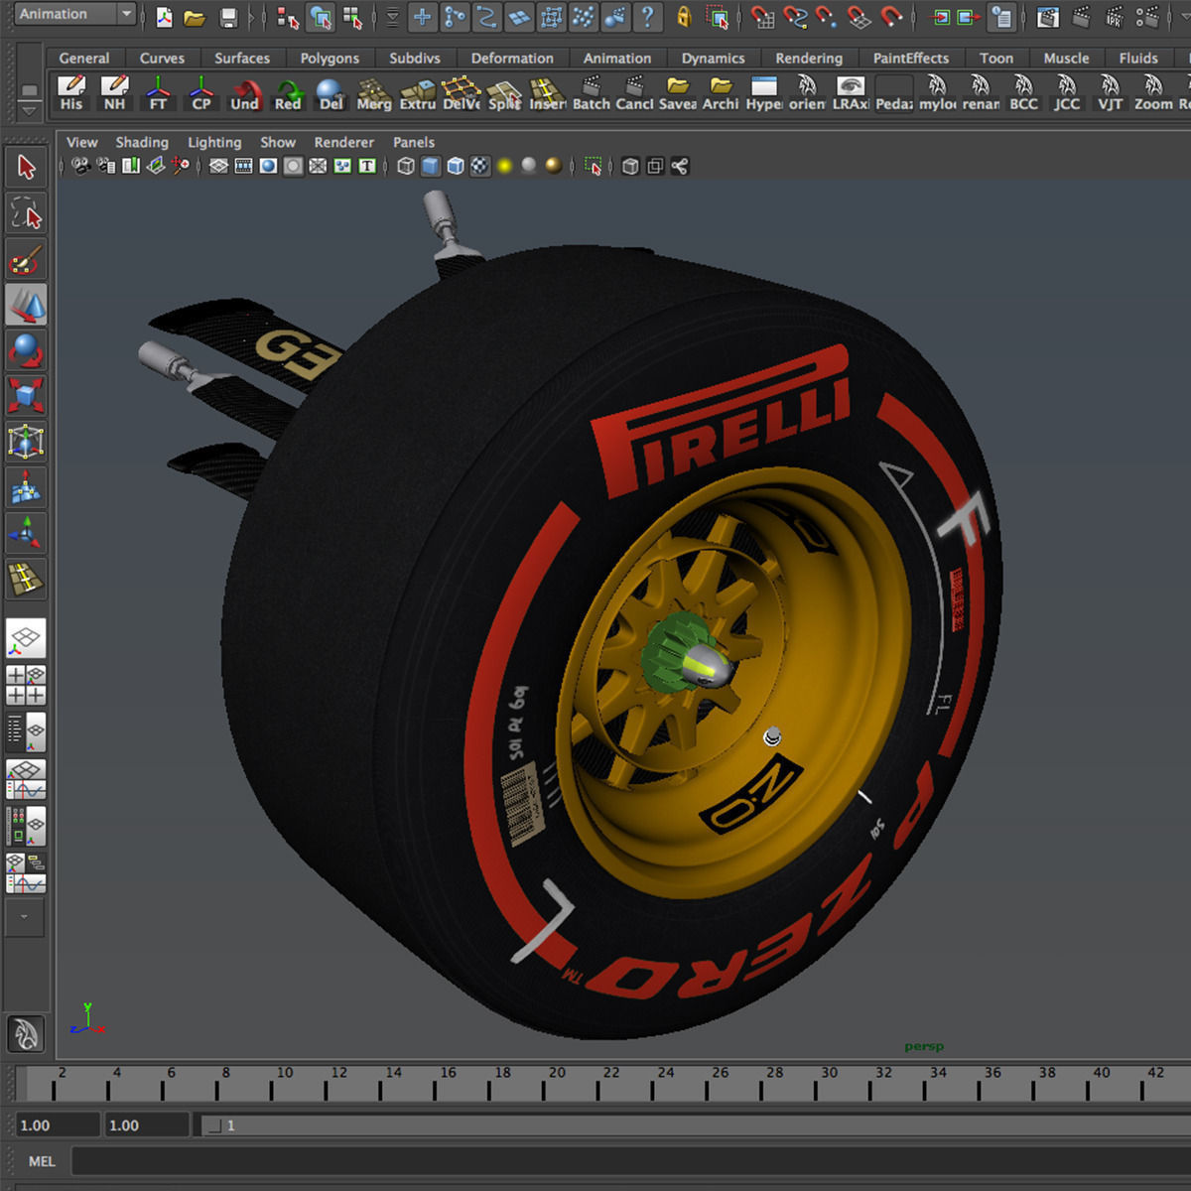The height and width of the screenshot is (1191, 1191).
Task: Select the arrow Select tool
Action: click(26, 167)
